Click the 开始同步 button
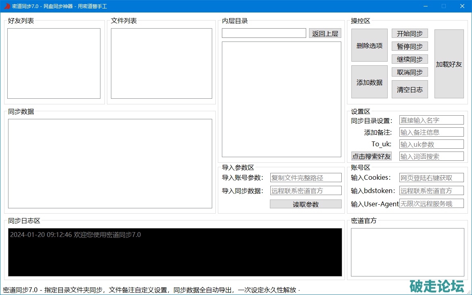Screen dimensions: 472x295 click(409, 34)
